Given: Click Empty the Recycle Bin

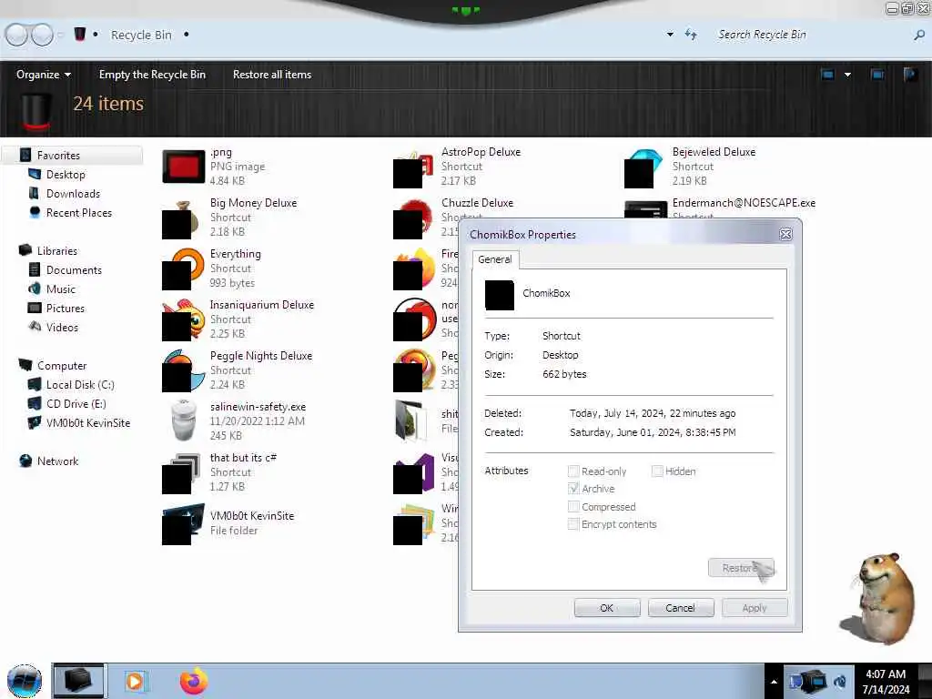Looking at the screenshot, I should point(152,75).
